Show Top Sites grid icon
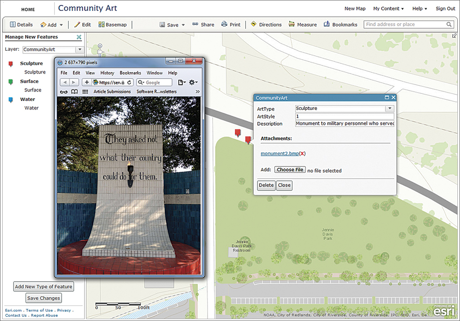 [85, 92]
